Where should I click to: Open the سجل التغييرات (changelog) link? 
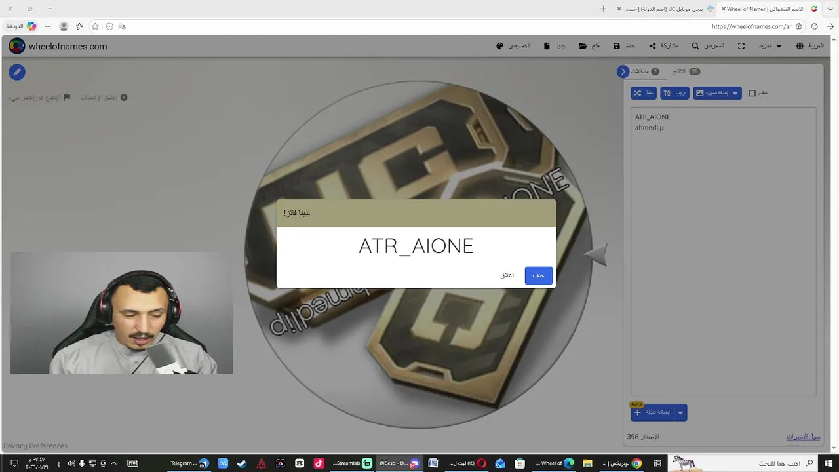804,437
